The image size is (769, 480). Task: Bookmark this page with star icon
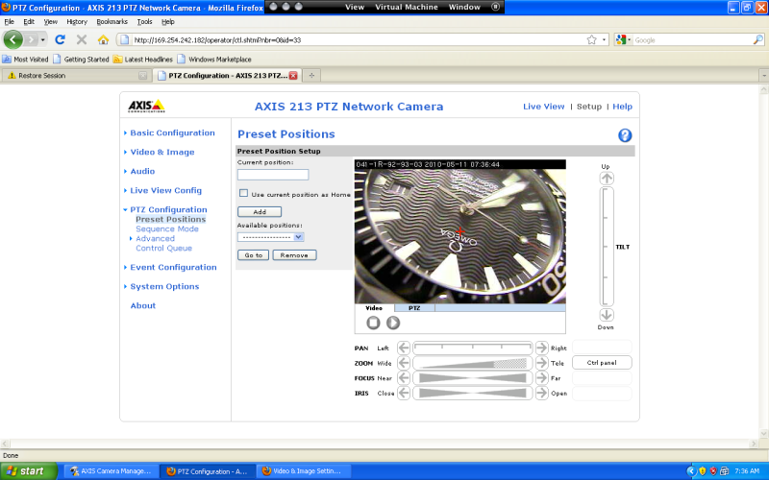(x=592, y=39)
